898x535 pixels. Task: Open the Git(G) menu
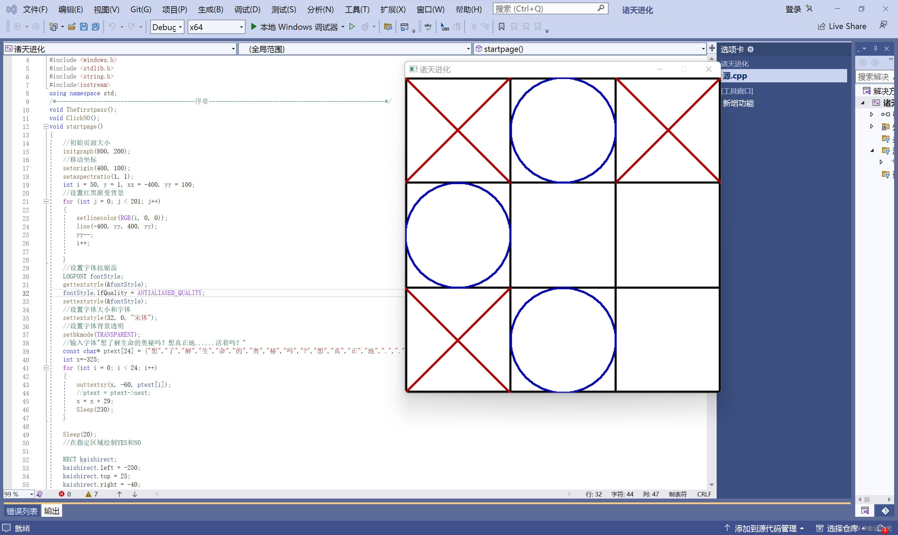[141, 9]
